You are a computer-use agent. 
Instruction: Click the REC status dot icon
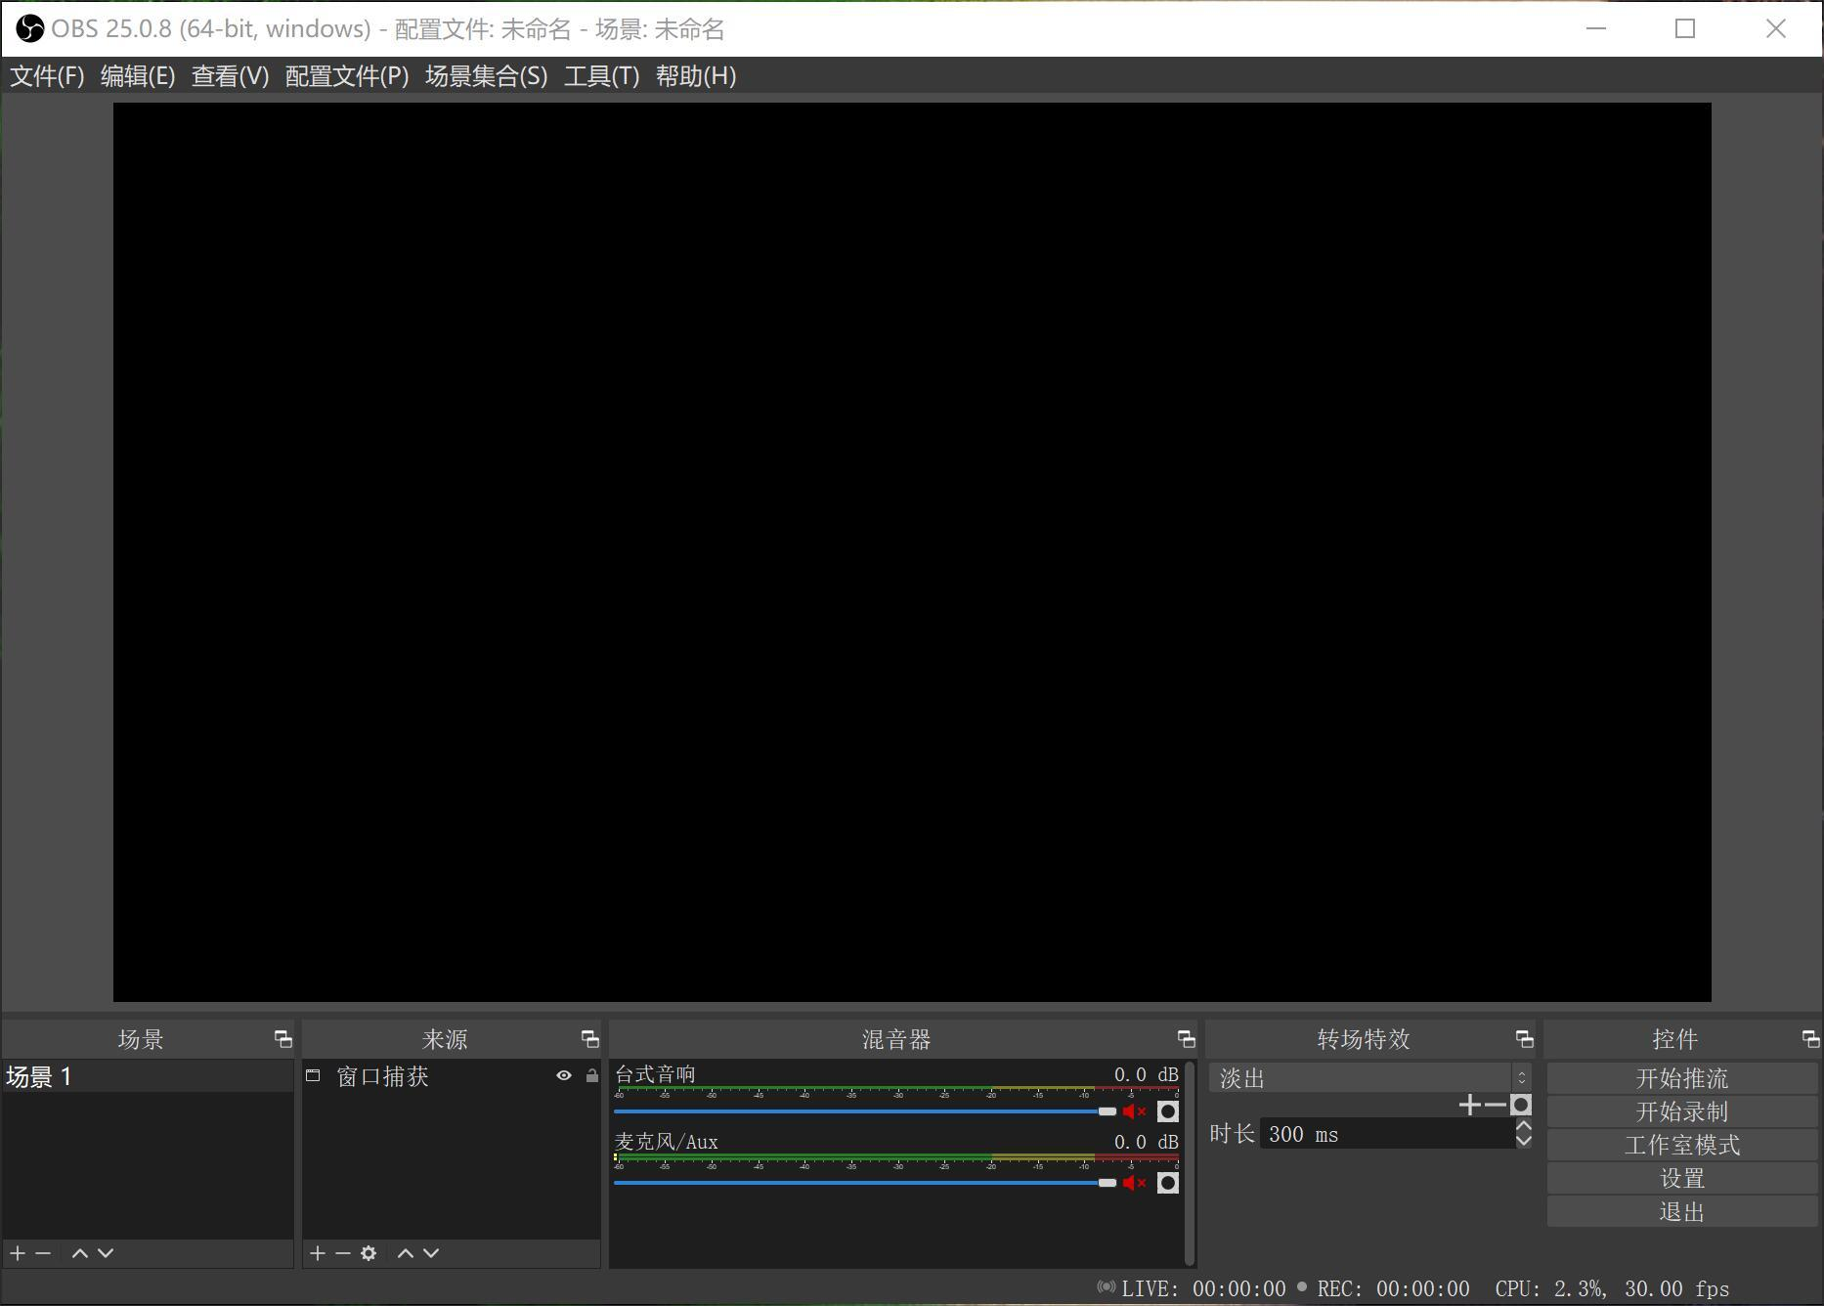(x=1301, y=1286)
